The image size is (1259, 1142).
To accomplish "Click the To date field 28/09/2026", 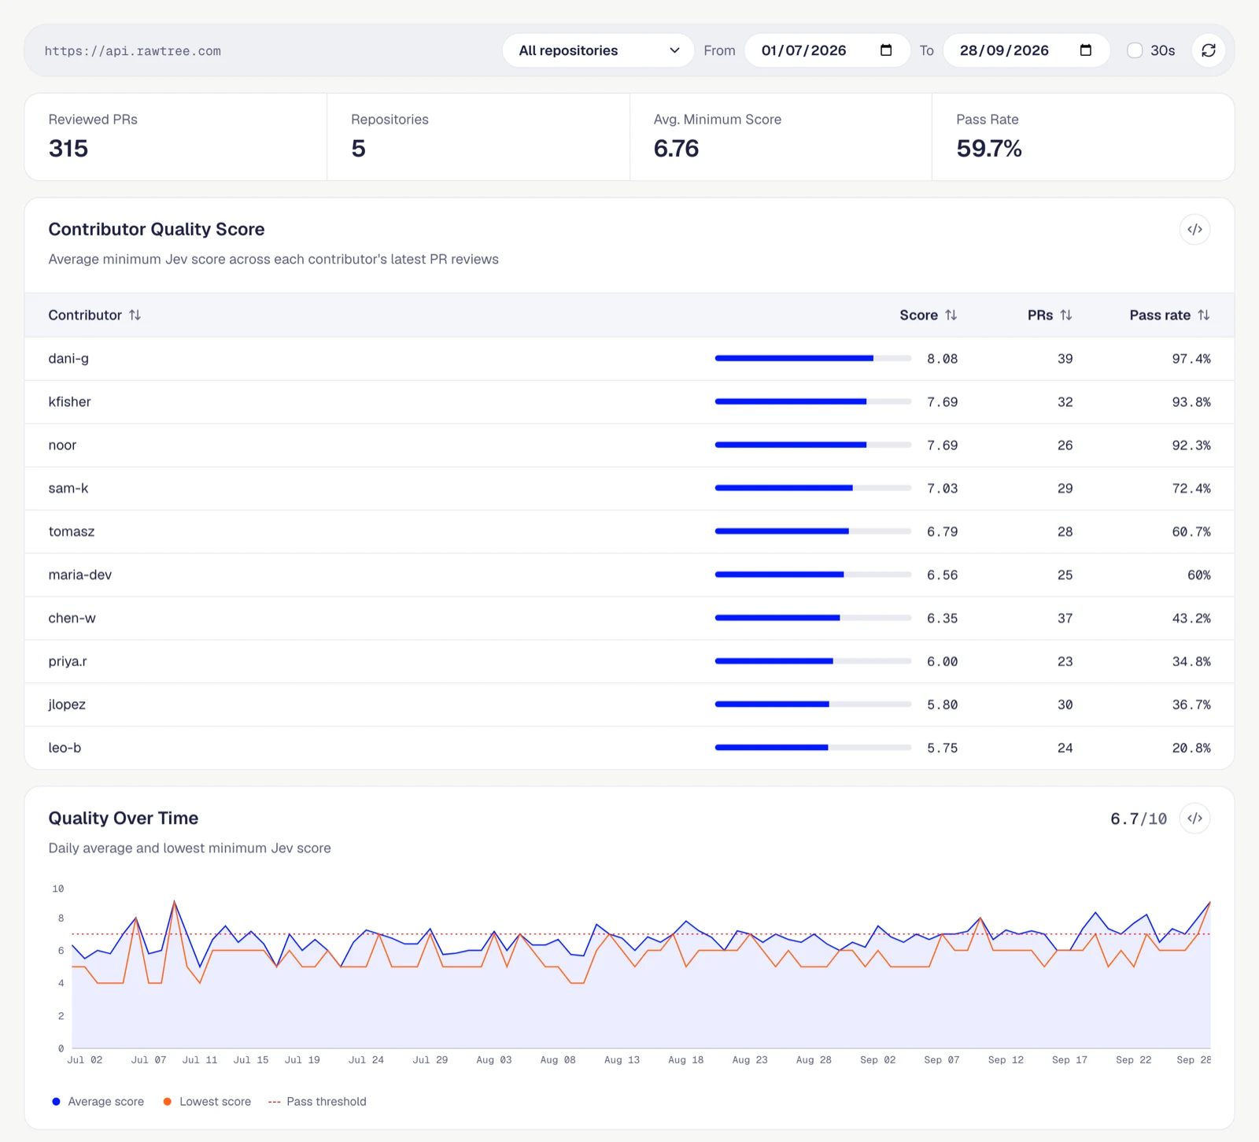I will click(1026, 50).
